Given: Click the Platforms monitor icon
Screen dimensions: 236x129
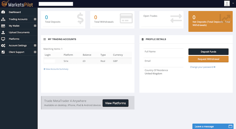Looking at the screenshot, I should 3,39.
